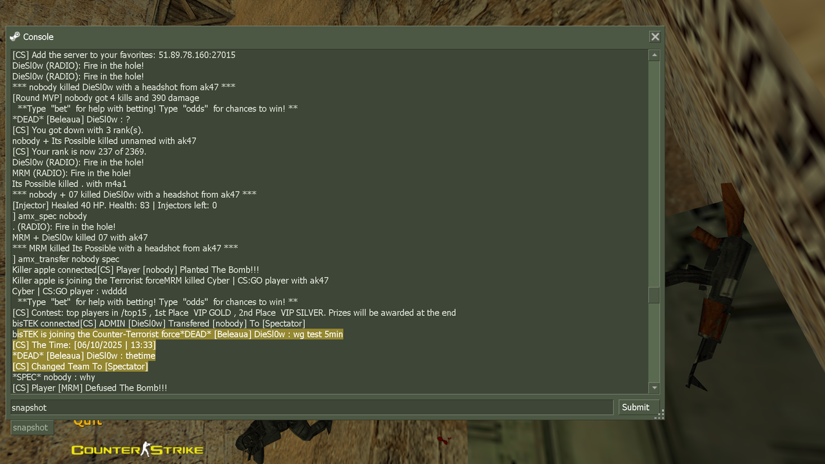Click the resize grip at console corner
The image size is (825, 464).
[x=659, y=415]
